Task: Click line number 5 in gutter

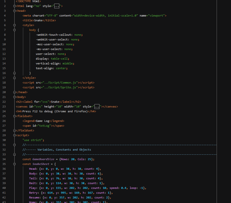Action: [5, 20]
